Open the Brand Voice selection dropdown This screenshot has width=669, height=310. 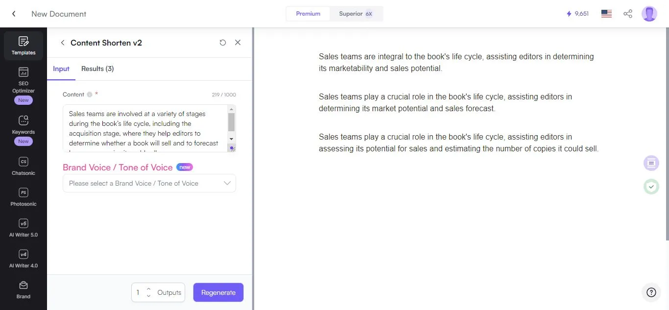click(x=149, y=183)
